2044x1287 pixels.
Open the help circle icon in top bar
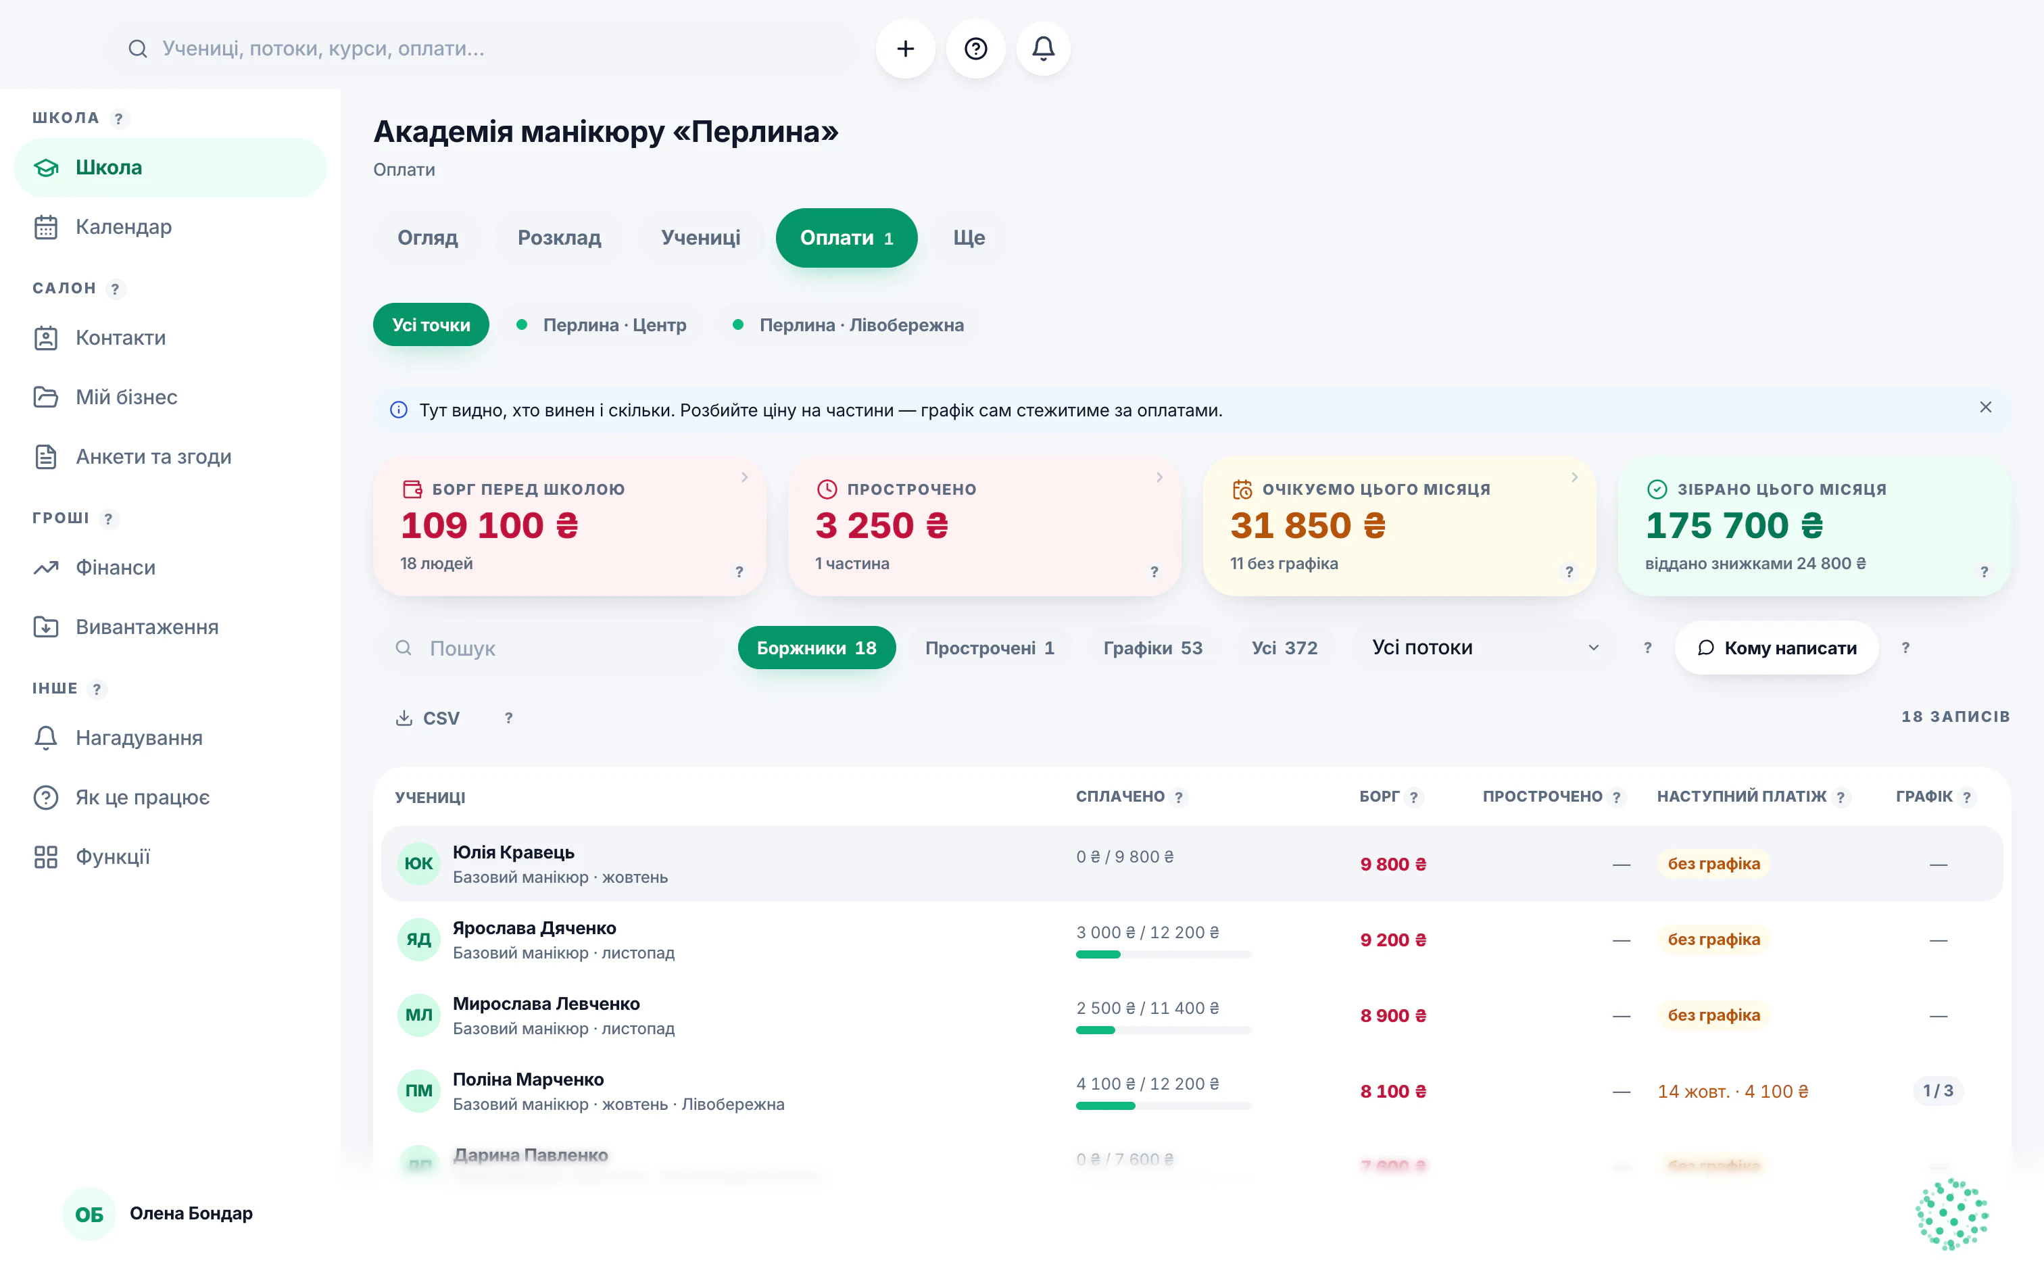(975, 49)
